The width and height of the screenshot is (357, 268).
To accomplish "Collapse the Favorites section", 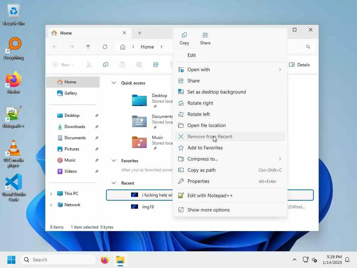I will pos(114,161).
